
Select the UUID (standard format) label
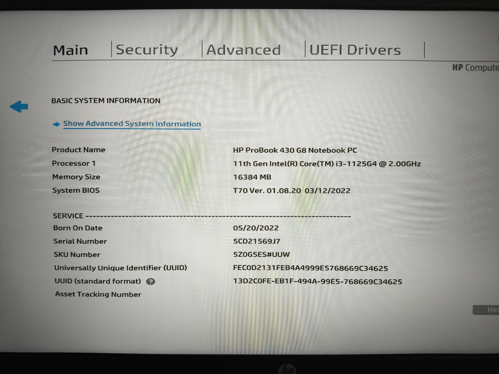point(98,281)
